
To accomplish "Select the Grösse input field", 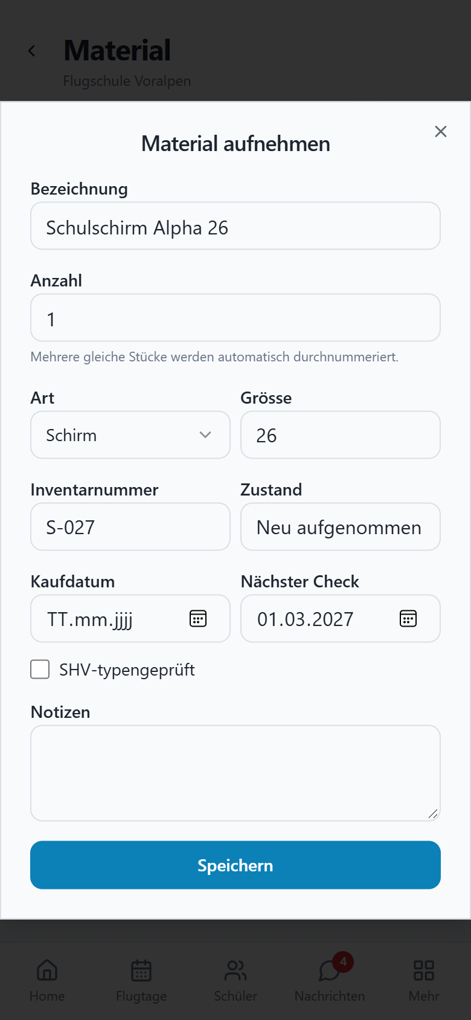I will click(341, 435).
